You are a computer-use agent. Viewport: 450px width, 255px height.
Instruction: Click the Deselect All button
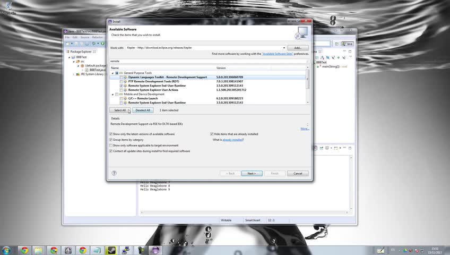[143, 110]
